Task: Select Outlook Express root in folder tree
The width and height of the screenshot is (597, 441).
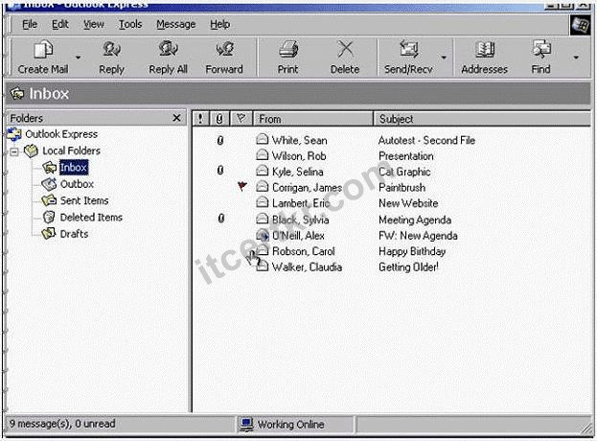Action: tap(61, 134)
